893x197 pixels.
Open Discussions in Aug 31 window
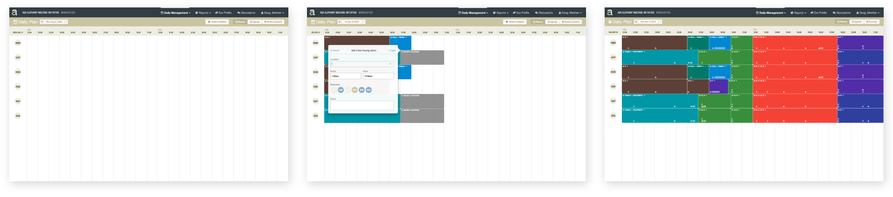point(247,13)
